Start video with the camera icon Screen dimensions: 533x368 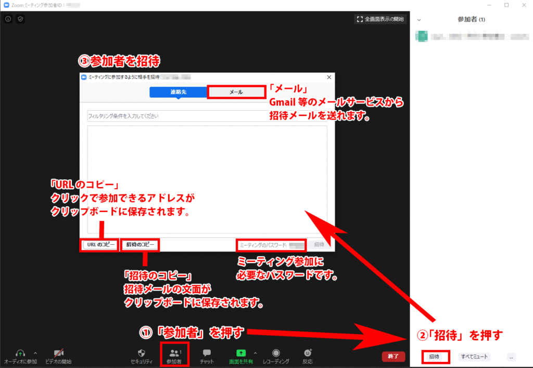[58, 352]
